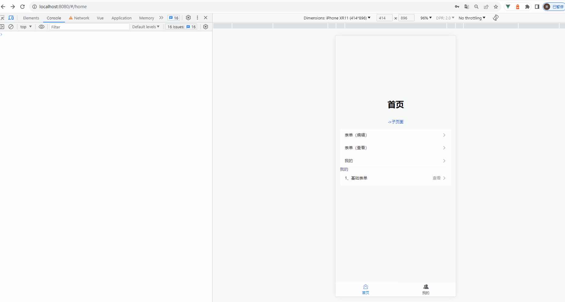Open the 表单（编辑）row
565x302 pixels.
(395, 135)
